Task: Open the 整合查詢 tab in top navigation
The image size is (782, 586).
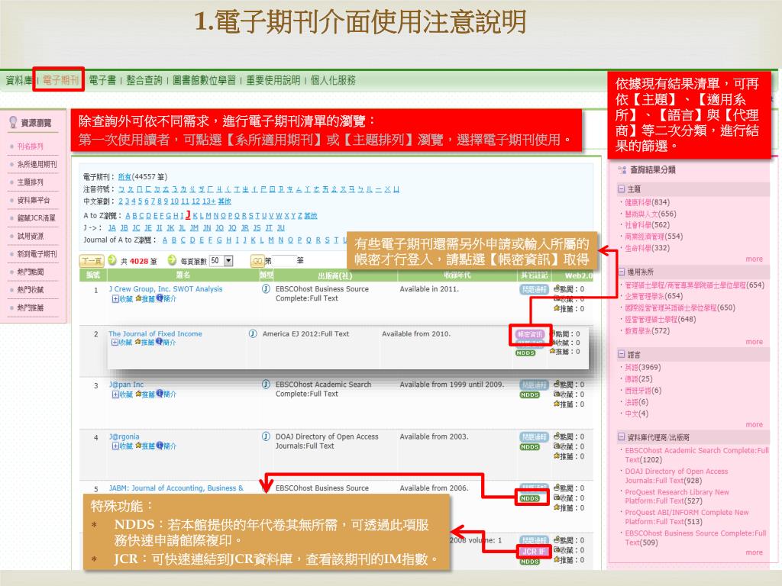Action: (x=144, y=80)
